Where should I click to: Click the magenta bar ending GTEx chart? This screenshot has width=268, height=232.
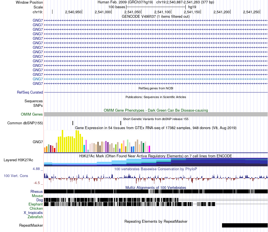tap(150, 149)
